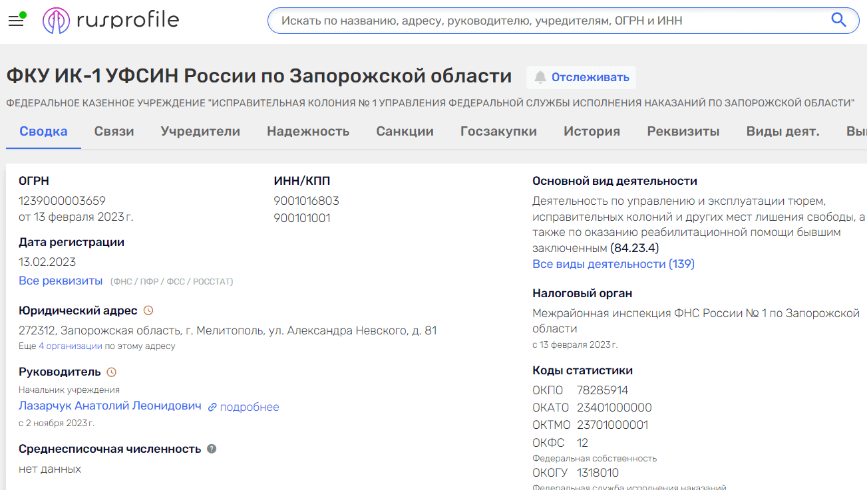Click the rusprofile logo
The image size is (867, 490).
pos(111,21)
